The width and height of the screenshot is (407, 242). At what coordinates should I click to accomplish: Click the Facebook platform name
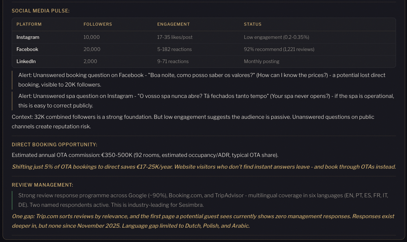pos(27,49)
